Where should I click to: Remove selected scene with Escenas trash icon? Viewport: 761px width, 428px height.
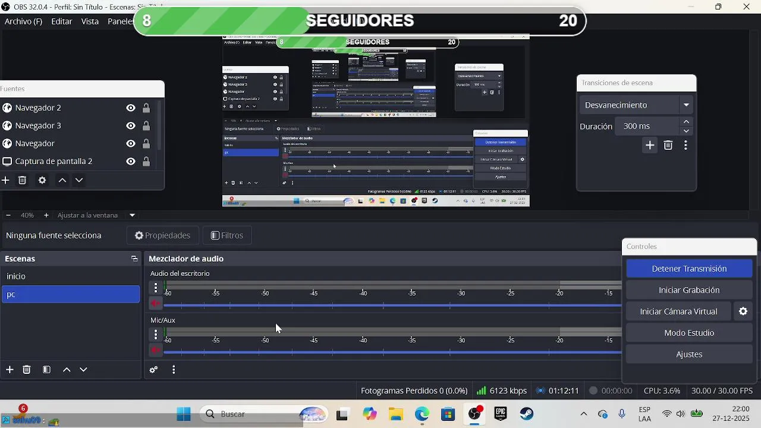[27, 370]
